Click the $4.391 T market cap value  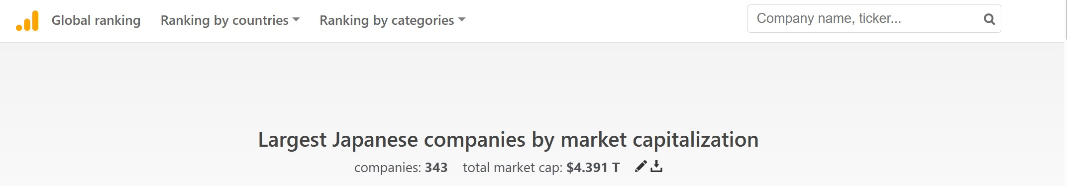[x=593, y=168]
